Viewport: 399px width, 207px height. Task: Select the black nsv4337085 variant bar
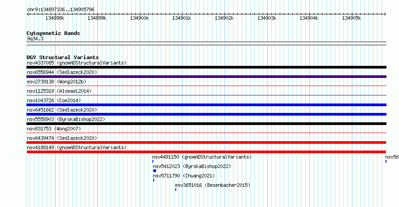[206, 67]
